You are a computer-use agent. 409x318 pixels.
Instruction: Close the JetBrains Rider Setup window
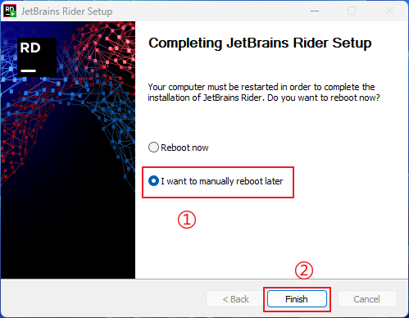tap(389, 11)
